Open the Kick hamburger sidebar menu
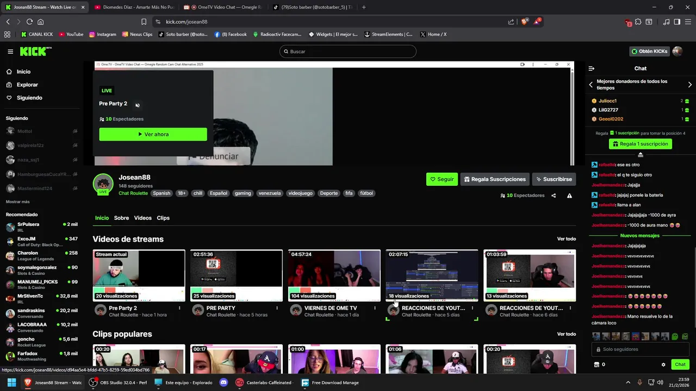Image resolution: width=696 pixels, height=391 pixels. [10, 52]
